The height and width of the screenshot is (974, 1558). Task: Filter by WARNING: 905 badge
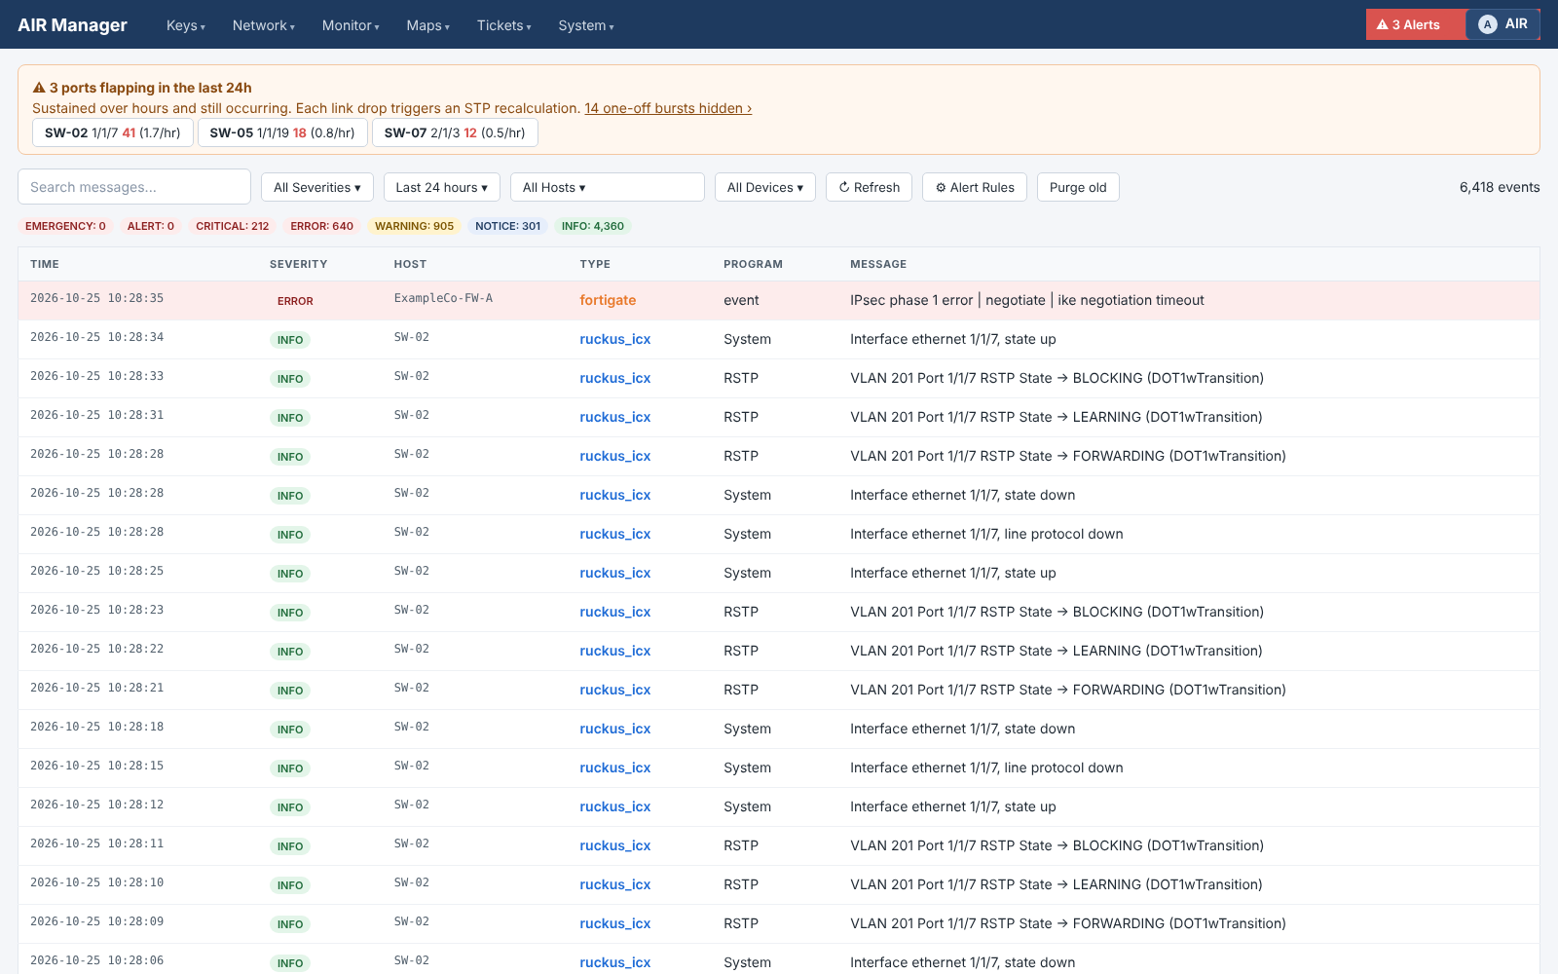(x=414, y=226)
